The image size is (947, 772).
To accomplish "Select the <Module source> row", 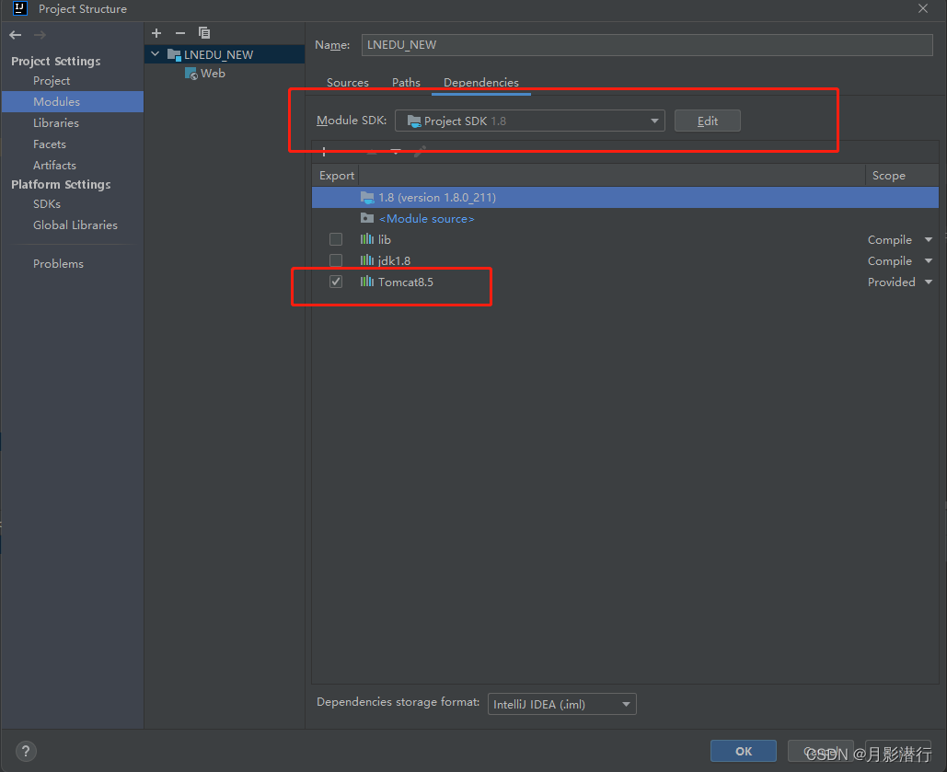I will tap(625, 219).
